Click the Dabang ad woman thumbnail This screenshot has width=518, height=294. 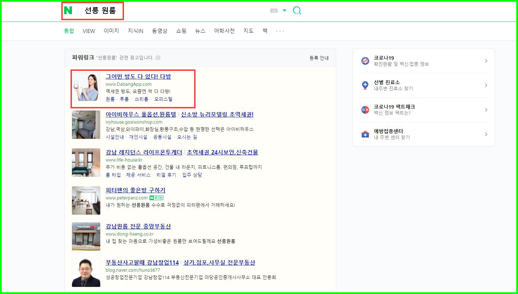pos(86,87)
